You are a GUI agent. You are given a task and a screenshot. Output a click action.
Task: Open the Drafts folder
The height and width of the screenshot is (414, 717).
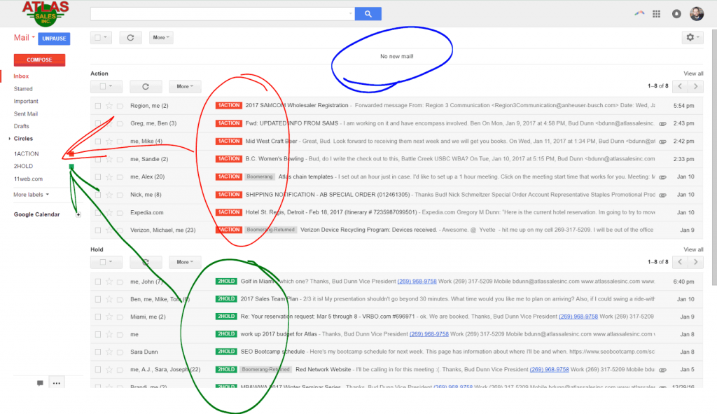21,126
